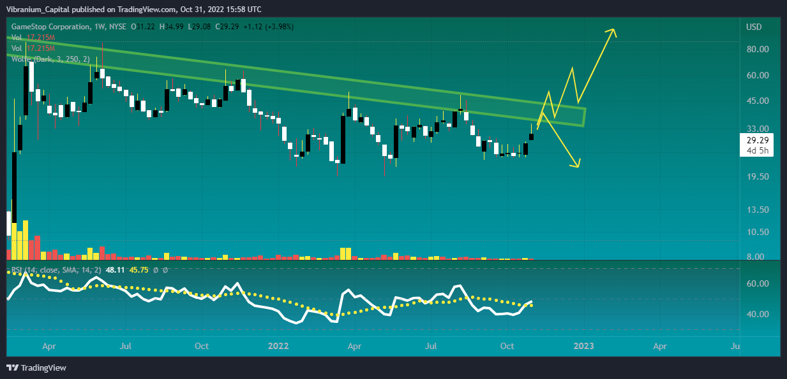Click the Apr label right after 2023

coord(660,347)
